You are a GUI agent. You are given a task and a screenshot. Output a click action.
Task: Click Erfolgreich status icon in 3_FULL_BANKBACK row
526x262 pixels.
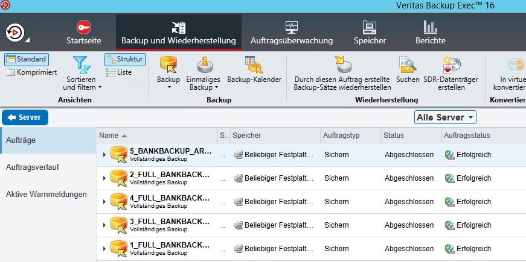click(x=449, y=225)
